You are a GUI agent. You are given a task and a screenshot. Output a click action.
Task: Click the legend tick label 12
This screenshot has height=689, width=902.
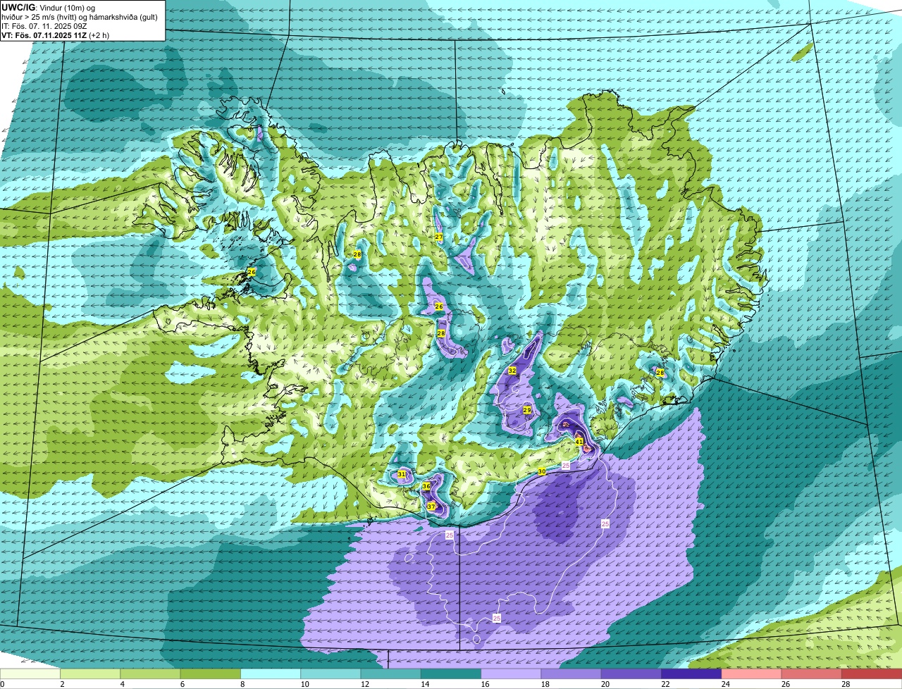pos(366,684)
